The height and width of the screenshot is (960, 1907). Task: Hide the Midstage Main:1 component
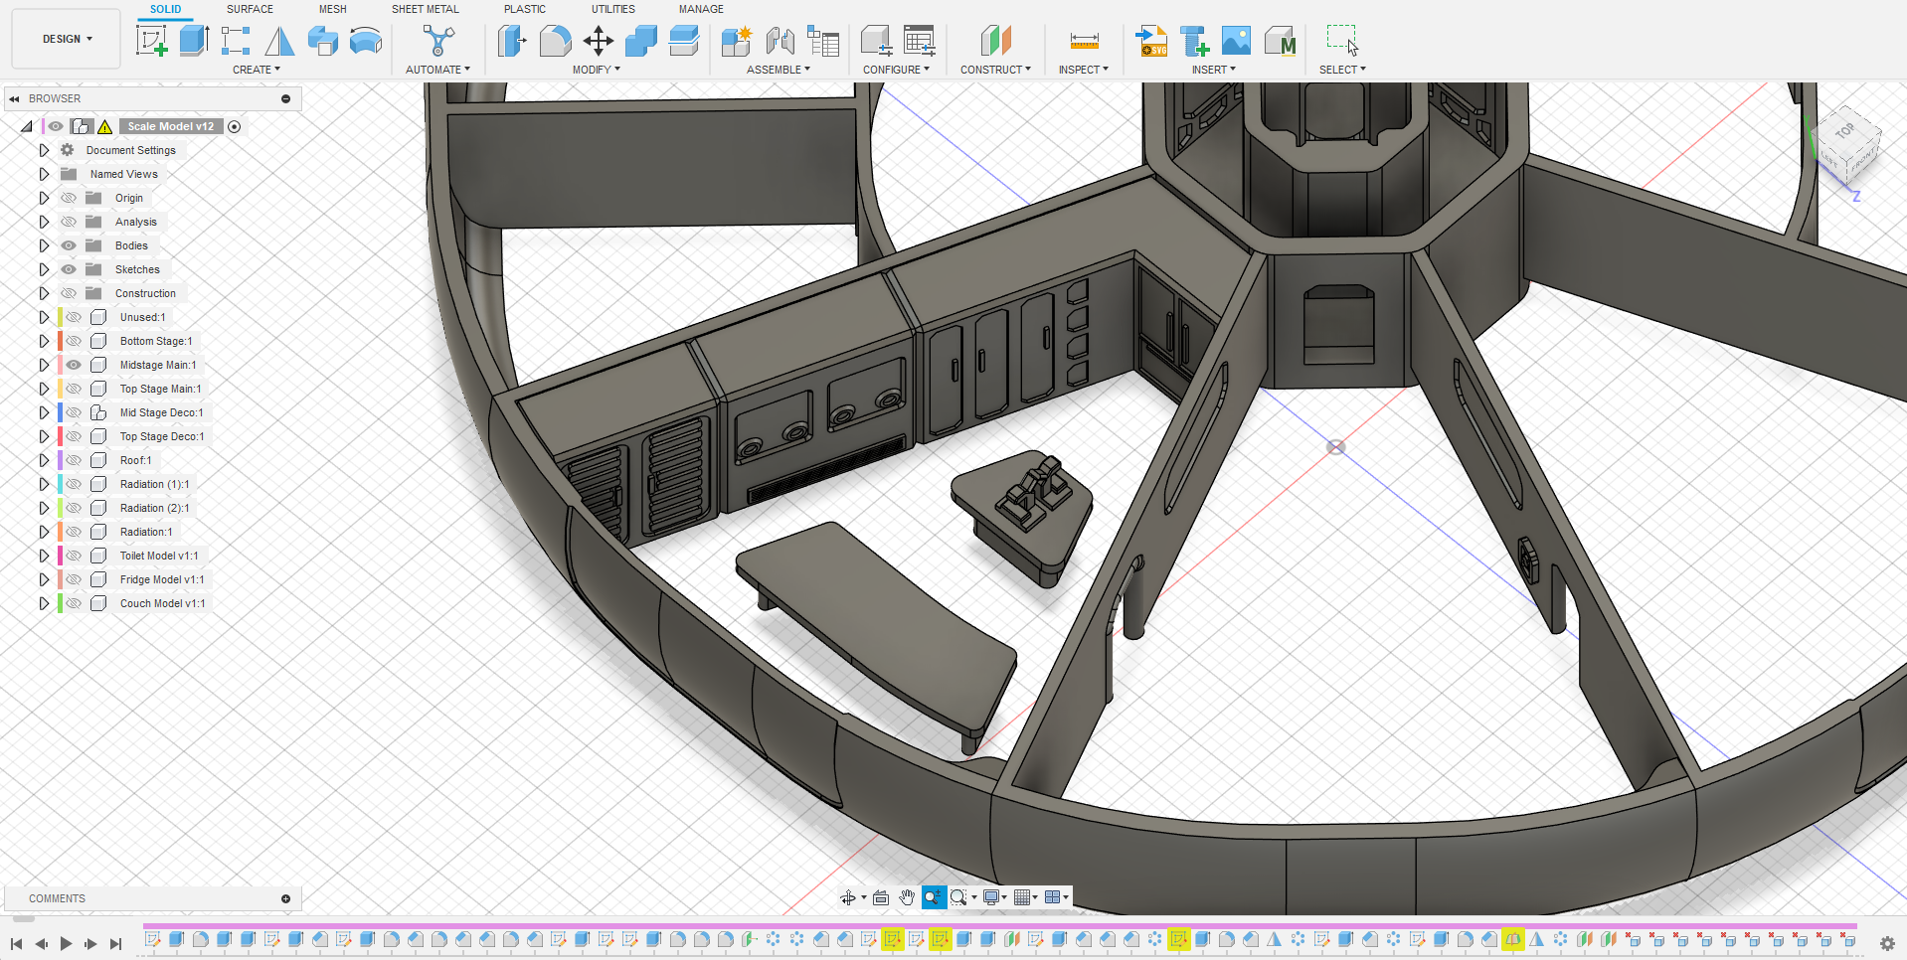click(74, 365)
